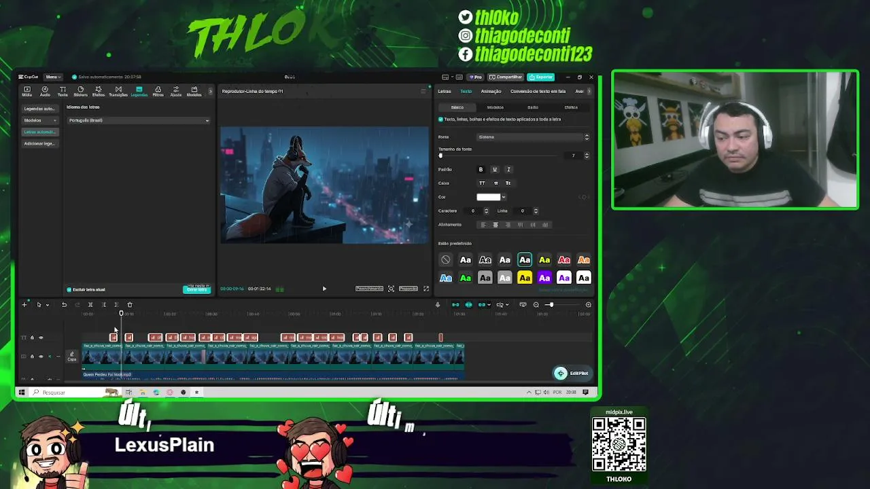Delete the selected clip with the trash icon
The image size is (870, 489).
coord(130,305)
